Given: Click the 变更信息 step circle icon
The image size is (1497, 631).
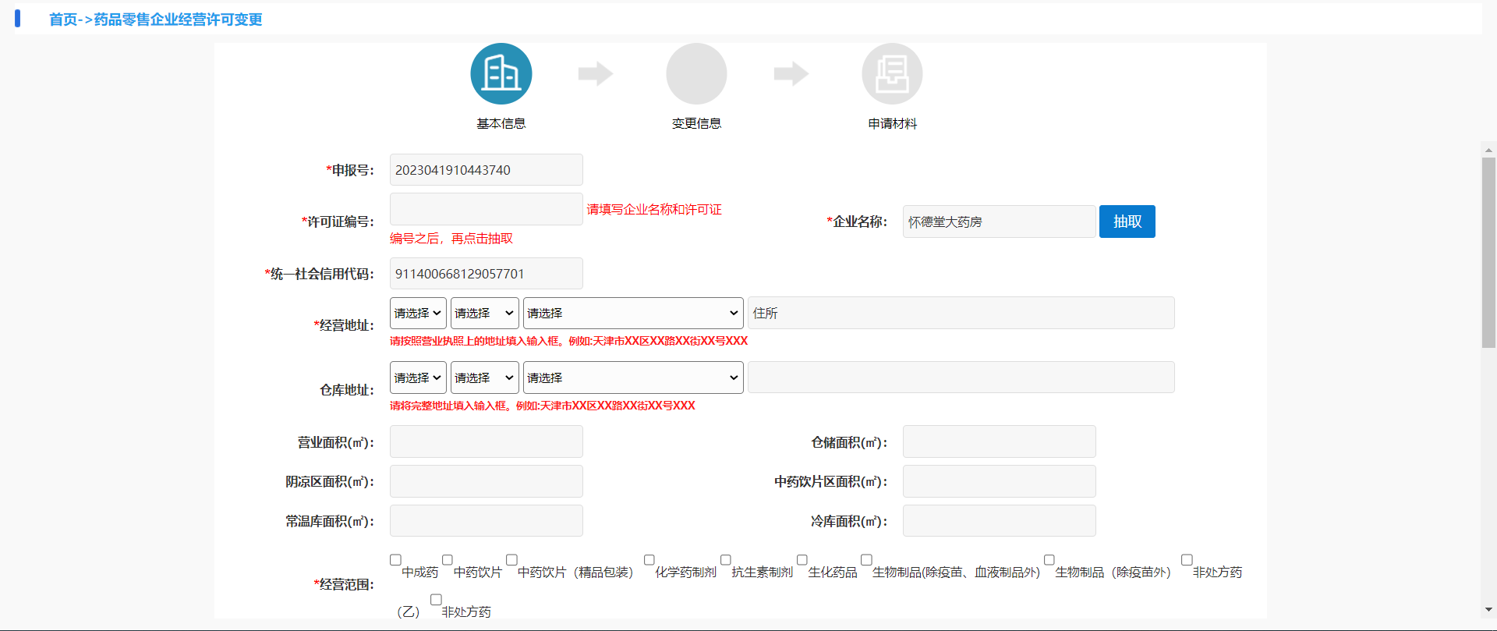Looking at the screenshot, I should (x=695, y=74).
